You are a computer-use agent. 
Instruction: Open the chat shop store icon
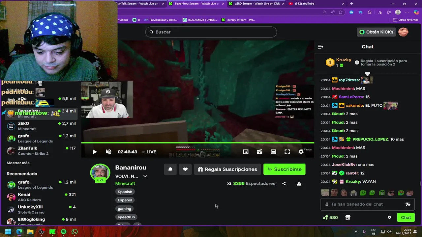tap(347, 218)
